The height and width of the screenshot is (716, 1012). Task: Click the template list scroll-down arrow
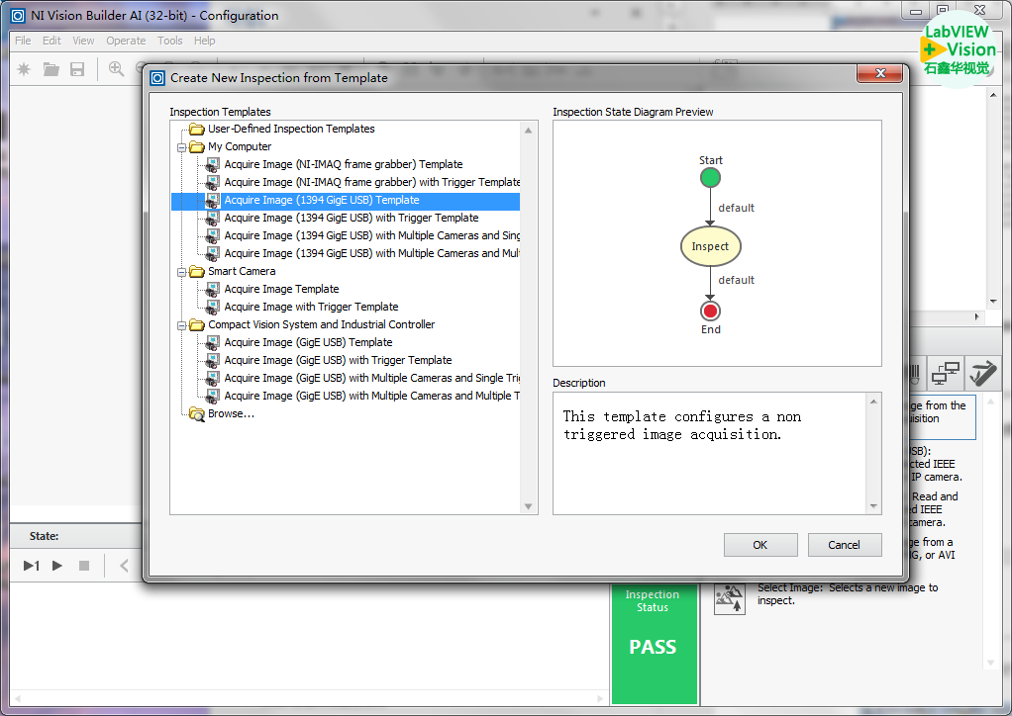530,506
